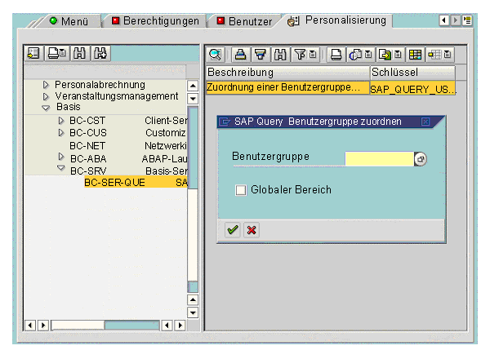This screenshot has height=359, width=490.
Task: Click the layout selection icon beside the grid icon
Action: pos(435,55)
